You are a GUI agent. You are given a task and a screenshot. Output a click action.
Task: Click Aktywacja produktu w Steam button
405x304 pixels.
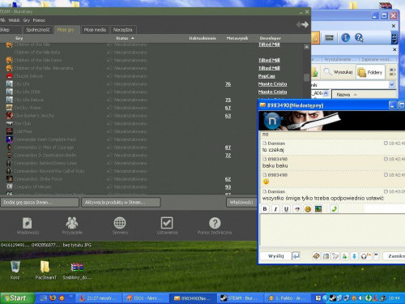(x=121, y=203)
